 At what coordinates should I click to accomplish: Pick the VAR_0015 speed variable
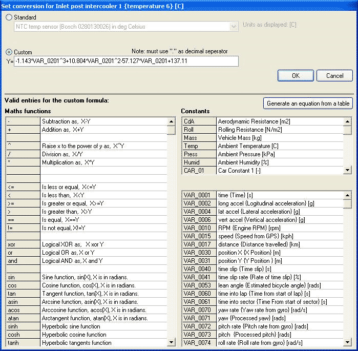pyautogui.click(x=199, y=236)
